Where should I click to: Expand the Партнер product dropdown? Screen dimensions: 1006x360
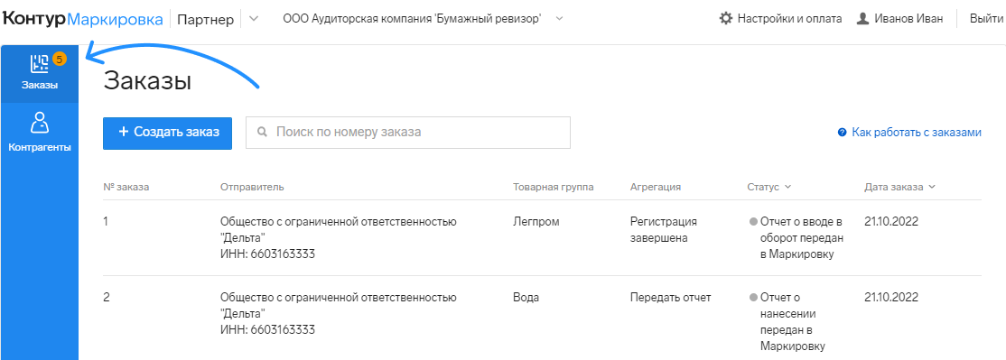[254, 19]
